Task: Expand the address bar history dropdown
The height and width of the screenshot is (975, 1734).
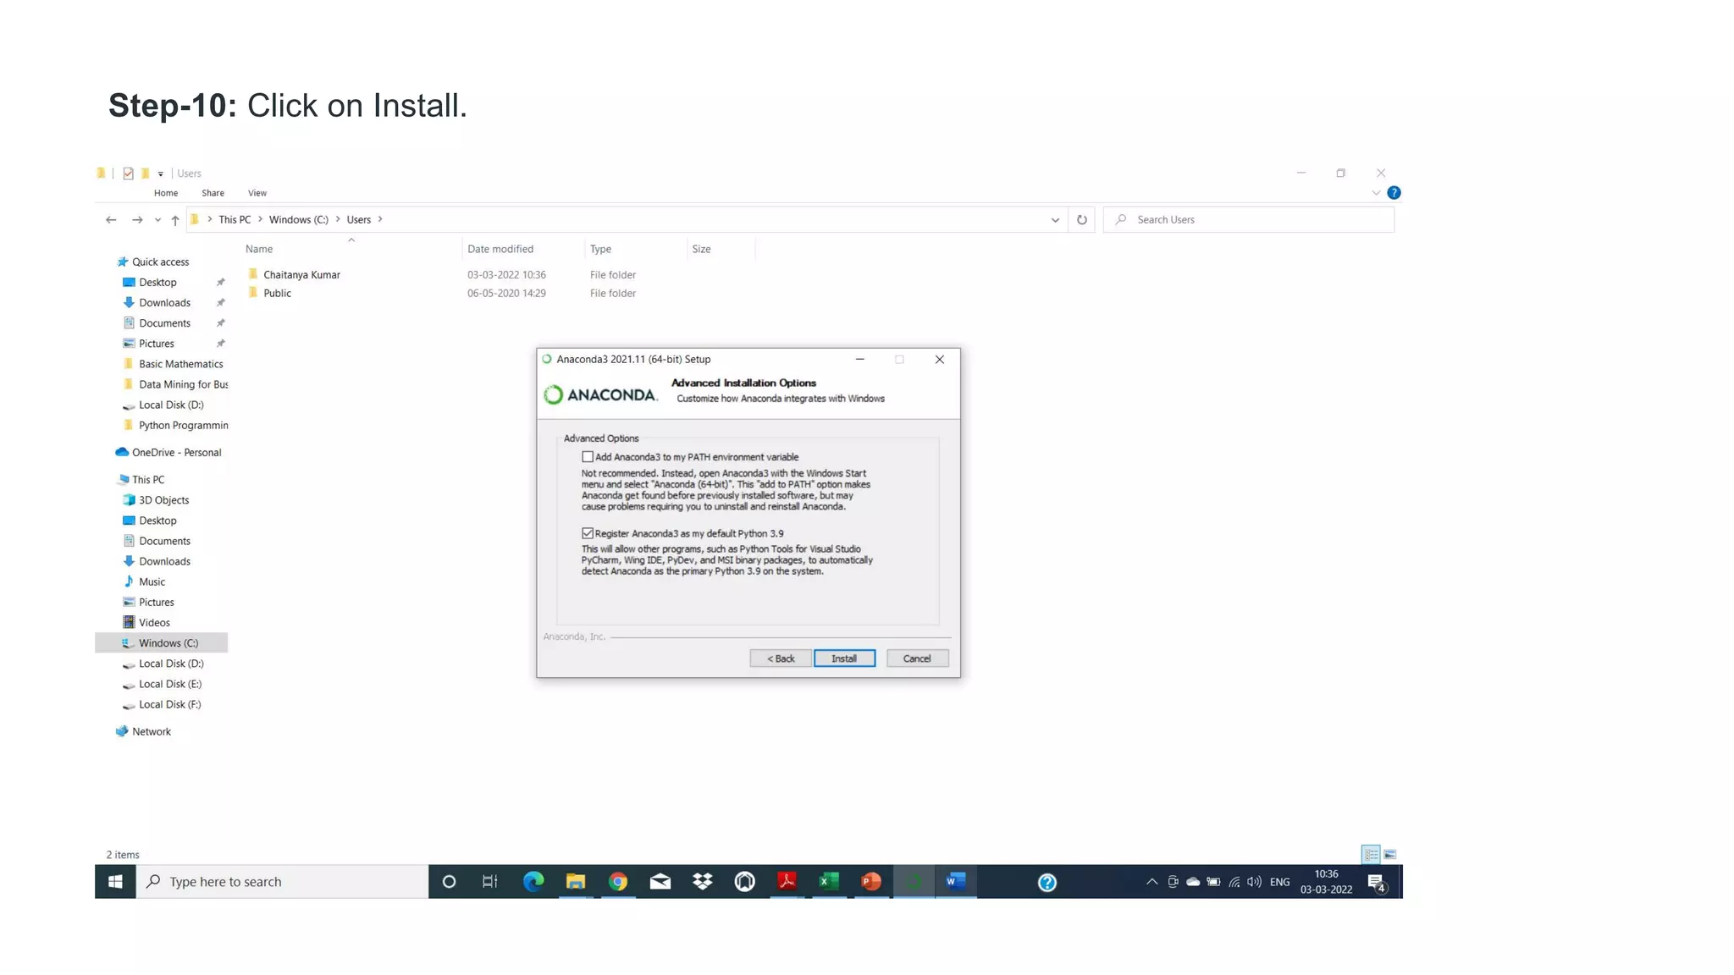Action: (x=1055, y=220)
